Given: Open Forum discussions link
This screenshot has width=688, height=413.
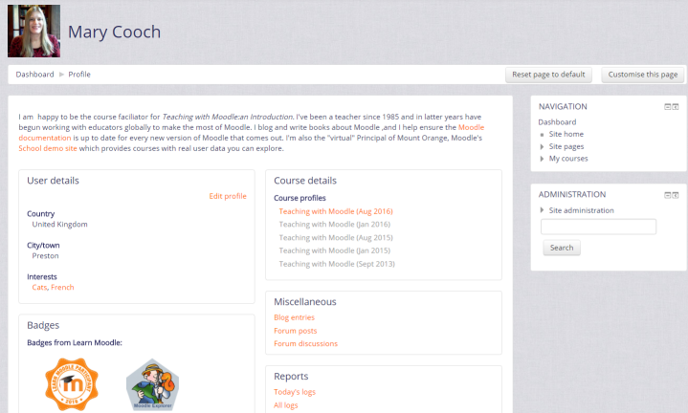Looking at the screenshot, I should pos(306,344).
